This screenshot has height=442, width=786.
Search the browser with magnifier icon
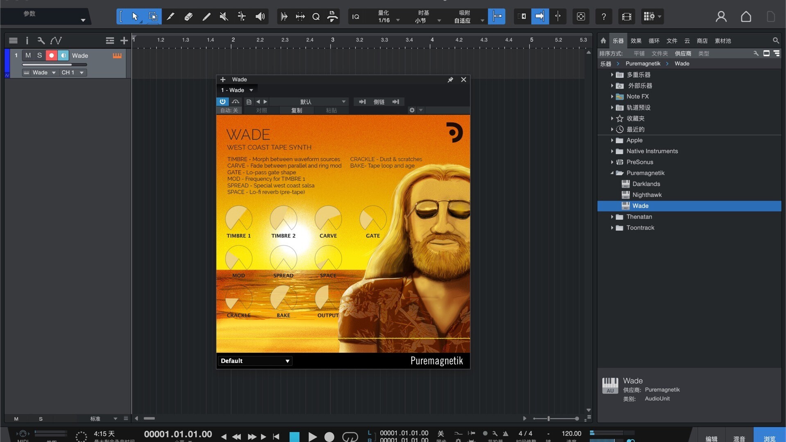[x=776, y=41]
